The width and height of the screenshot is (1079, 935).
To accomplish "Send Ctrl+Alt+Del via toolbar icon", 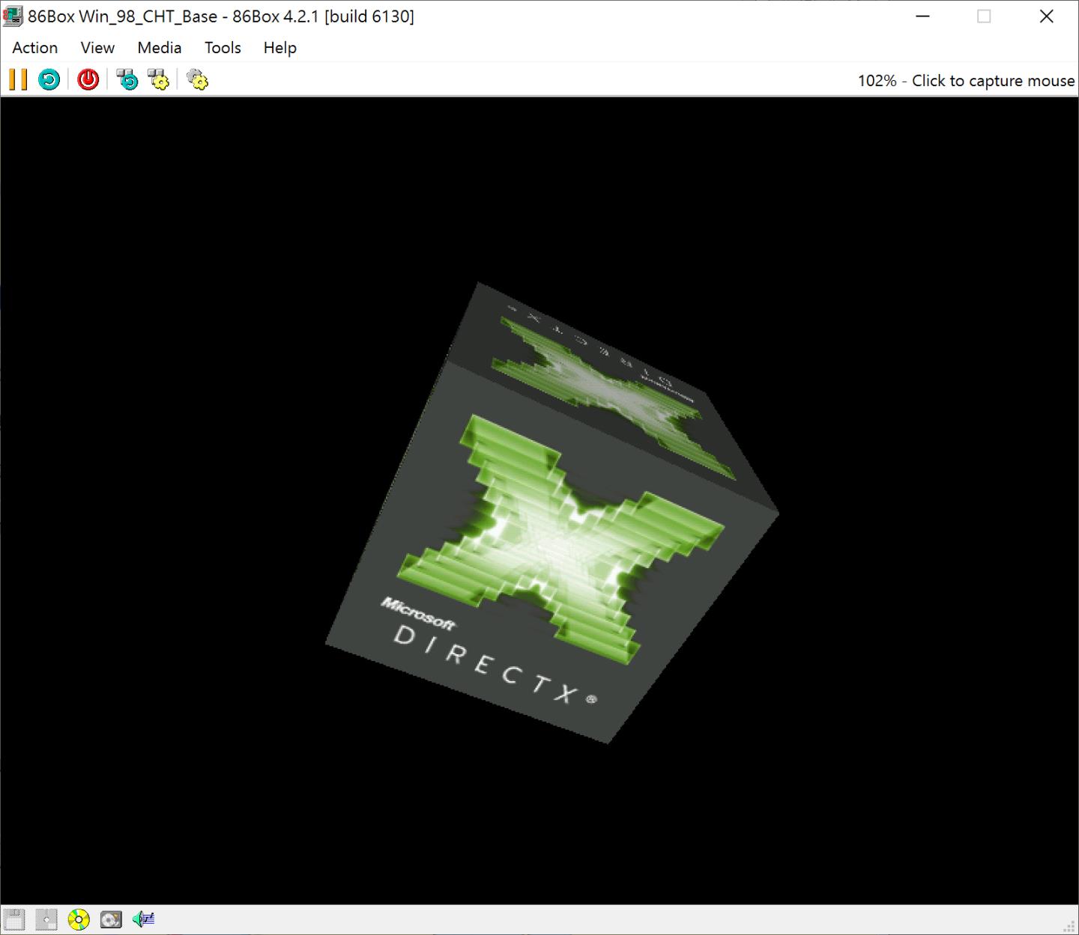I will click(127, 79).
